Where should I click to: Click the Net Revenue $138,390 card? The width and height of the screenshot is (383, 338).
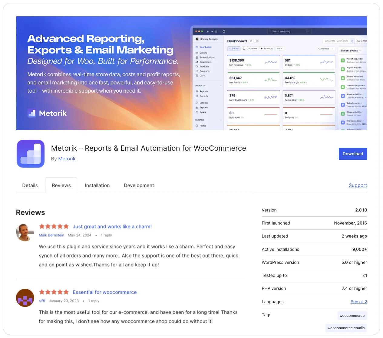253,62
